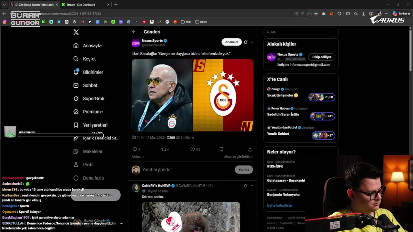This screenshot has width=413, height=232.
Task: Bookmark the Nexus Sports post
Action: coord(221,150)
